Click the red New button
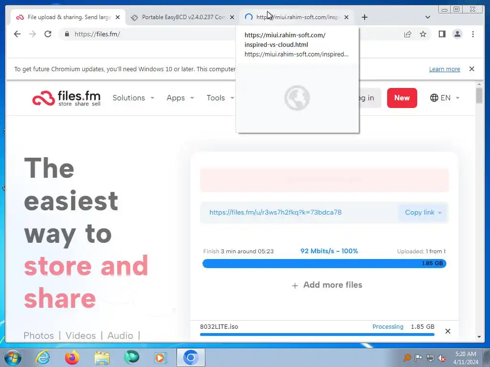The image size is (490, 367). coord(402,98)
